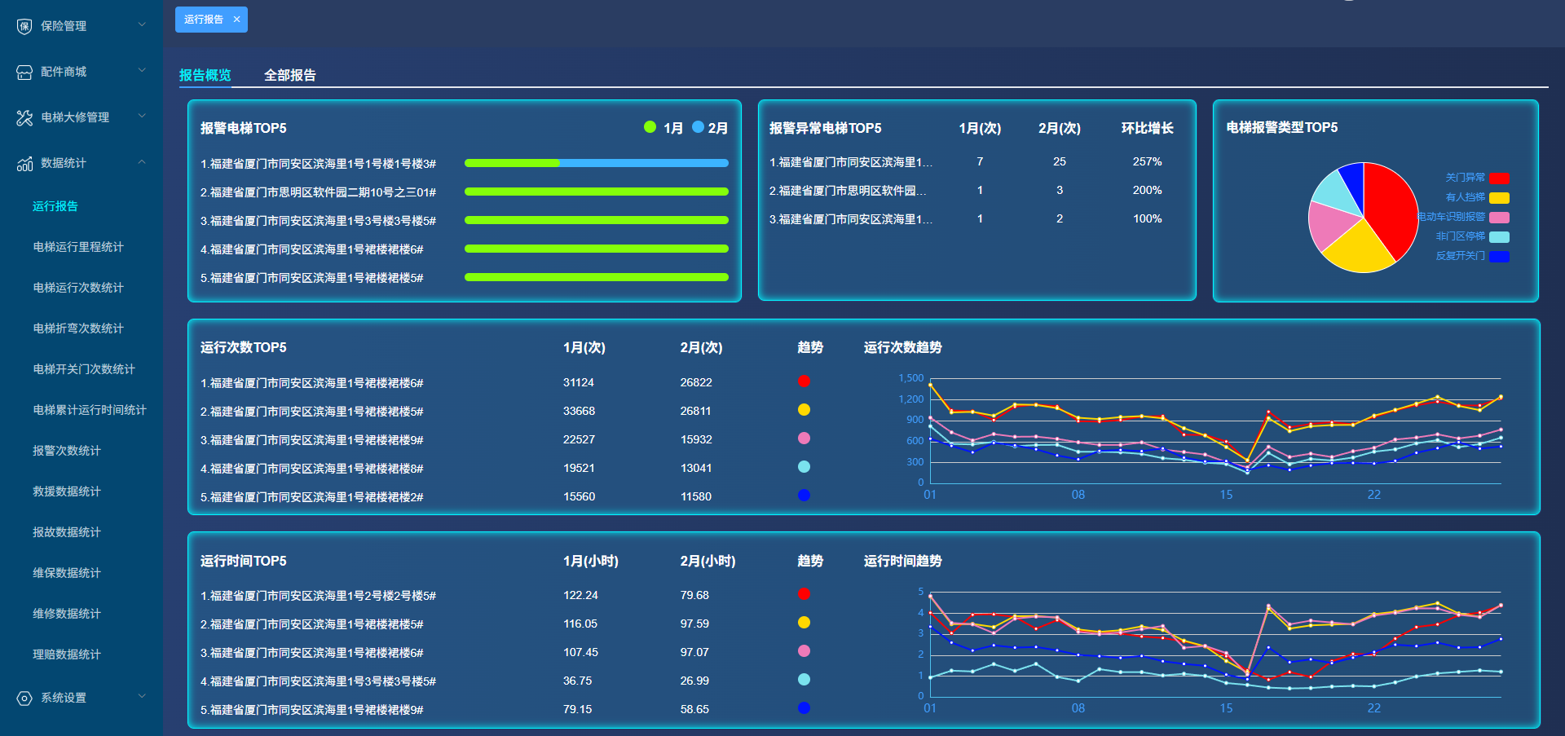Select the 报告概览 tab

point(205,75)
